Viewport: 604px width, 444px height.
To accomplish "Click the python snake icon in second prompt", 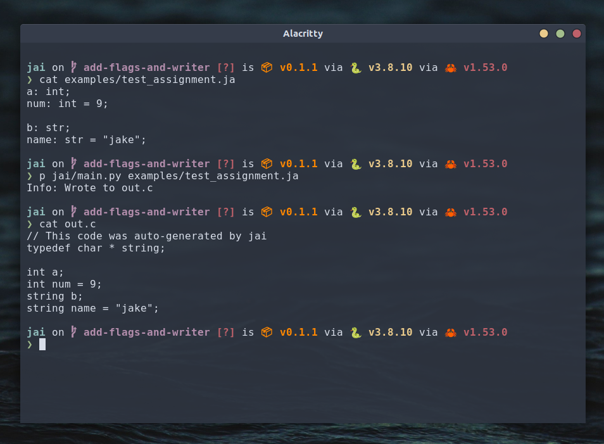I will (356, 164).
